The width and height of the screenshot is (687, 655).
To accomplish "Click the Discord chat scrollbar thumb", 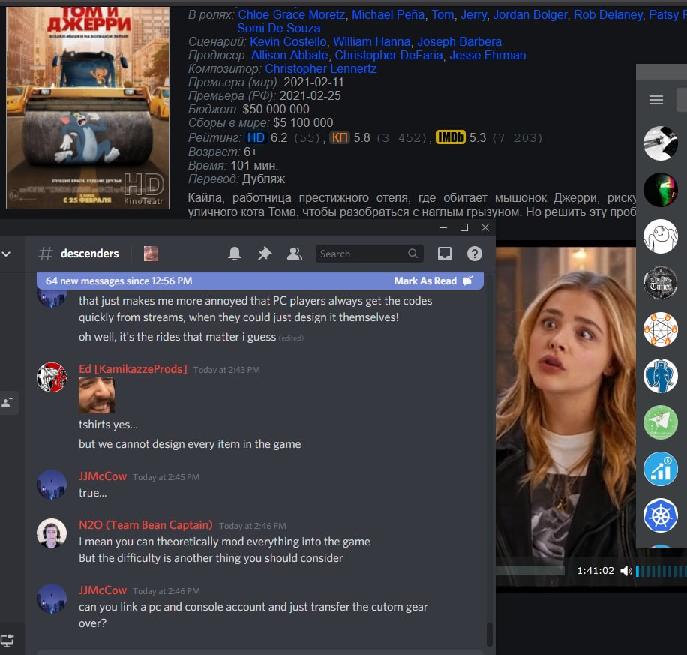I will [490, 633].
